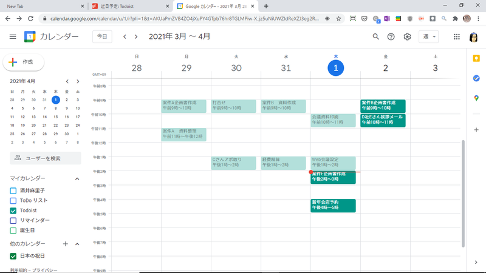
Task: Open Web会議設定 event
Action: click(333, 163)
